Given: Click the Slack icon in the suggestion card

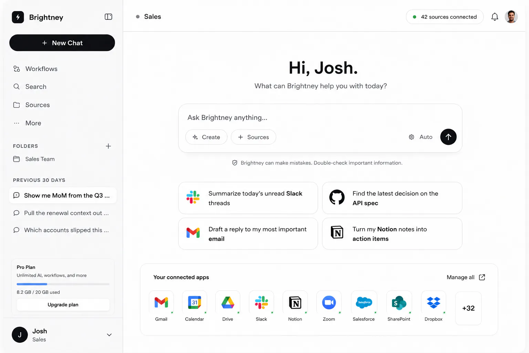Looking at the screenshot, I should click(193, 198).
